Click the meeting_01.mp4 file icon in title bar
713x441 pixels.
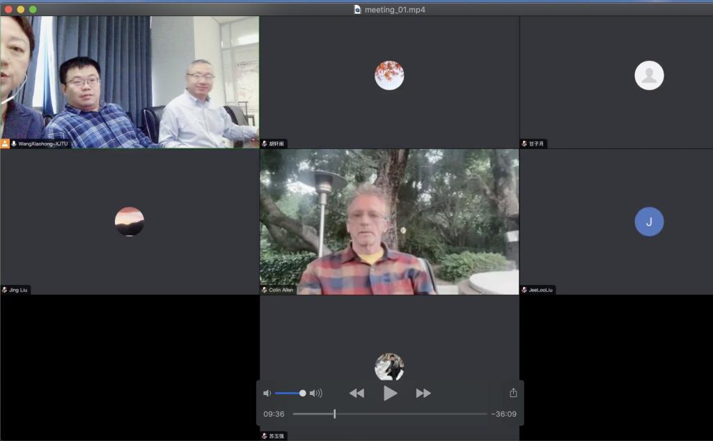pyautogui.click(x=358, y=10)
